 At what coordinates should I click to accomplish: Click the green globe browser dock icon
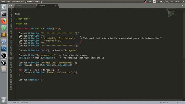point(4,28)
